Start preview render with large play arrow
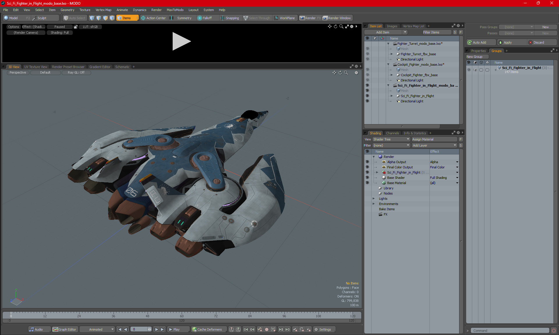 pyautogui.click(x=181, y=41)
